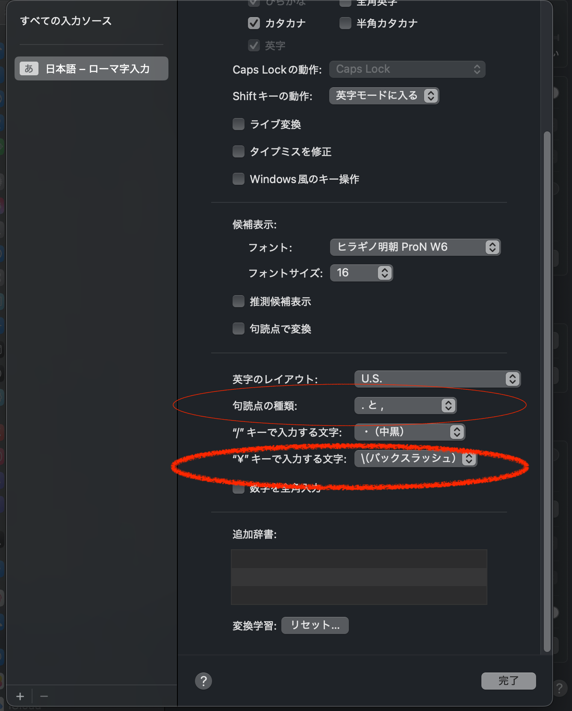This screenshot has height=711, width=572.
Task: Click the あ input source icon
Action: (x=29, y=68)
